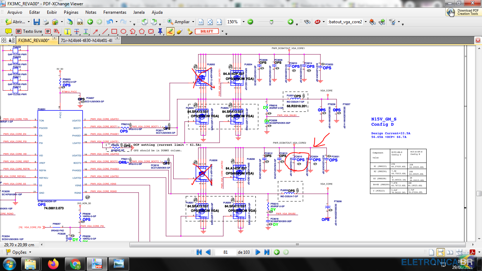This screenshot has width=482, height=271.
Task: Go to the previous view with the green back arrow
Action: (x=90, y=22)
